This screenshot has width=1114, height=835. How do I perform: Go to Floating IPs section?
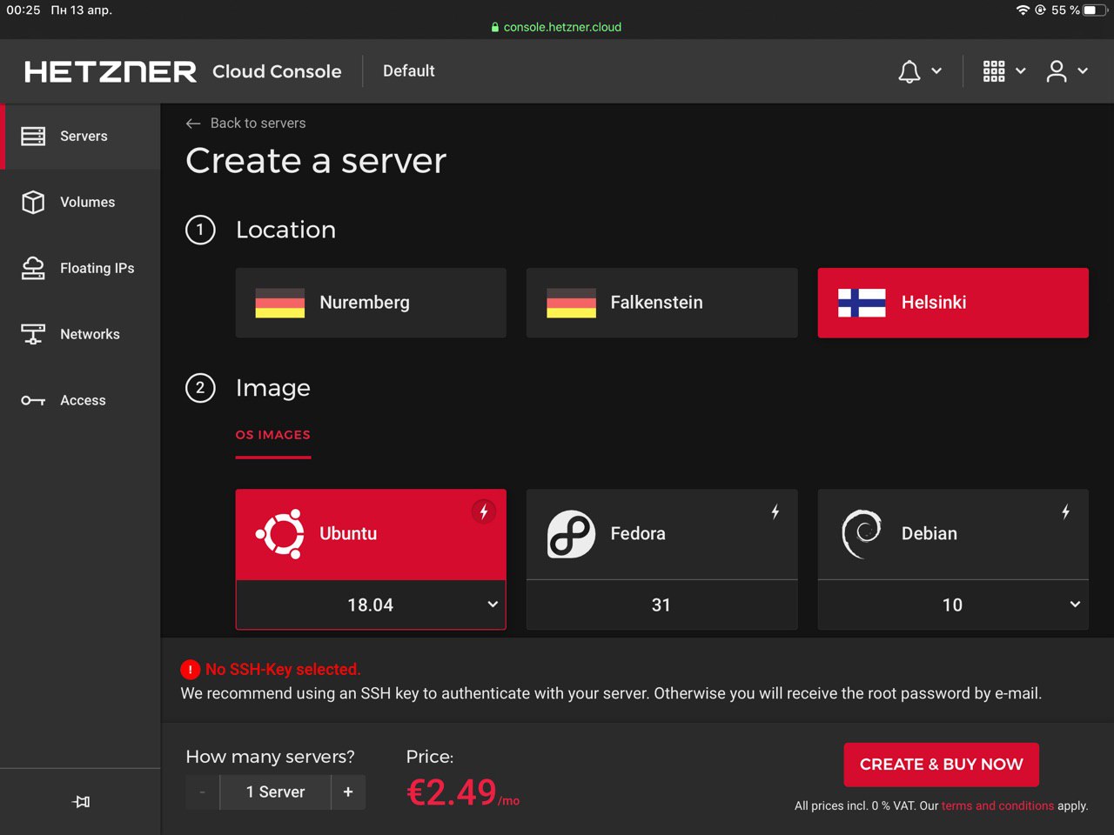pyautogui.click(x=80, y=268)
